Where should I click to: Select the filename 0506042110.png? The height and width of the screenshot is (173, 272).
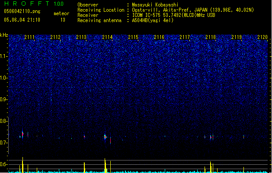22,11
